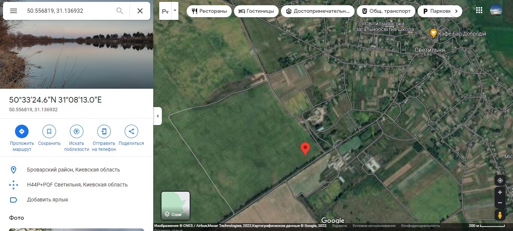This screenshot has height=231, width=513.
Task: Open the hamburger main menu
Action: click(14, 11)
